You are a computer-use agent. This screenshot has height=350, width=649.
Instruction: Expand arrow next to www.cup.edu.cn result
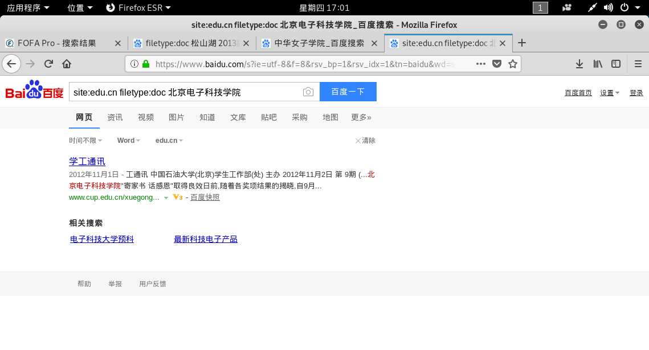click(x=166, y=198)
